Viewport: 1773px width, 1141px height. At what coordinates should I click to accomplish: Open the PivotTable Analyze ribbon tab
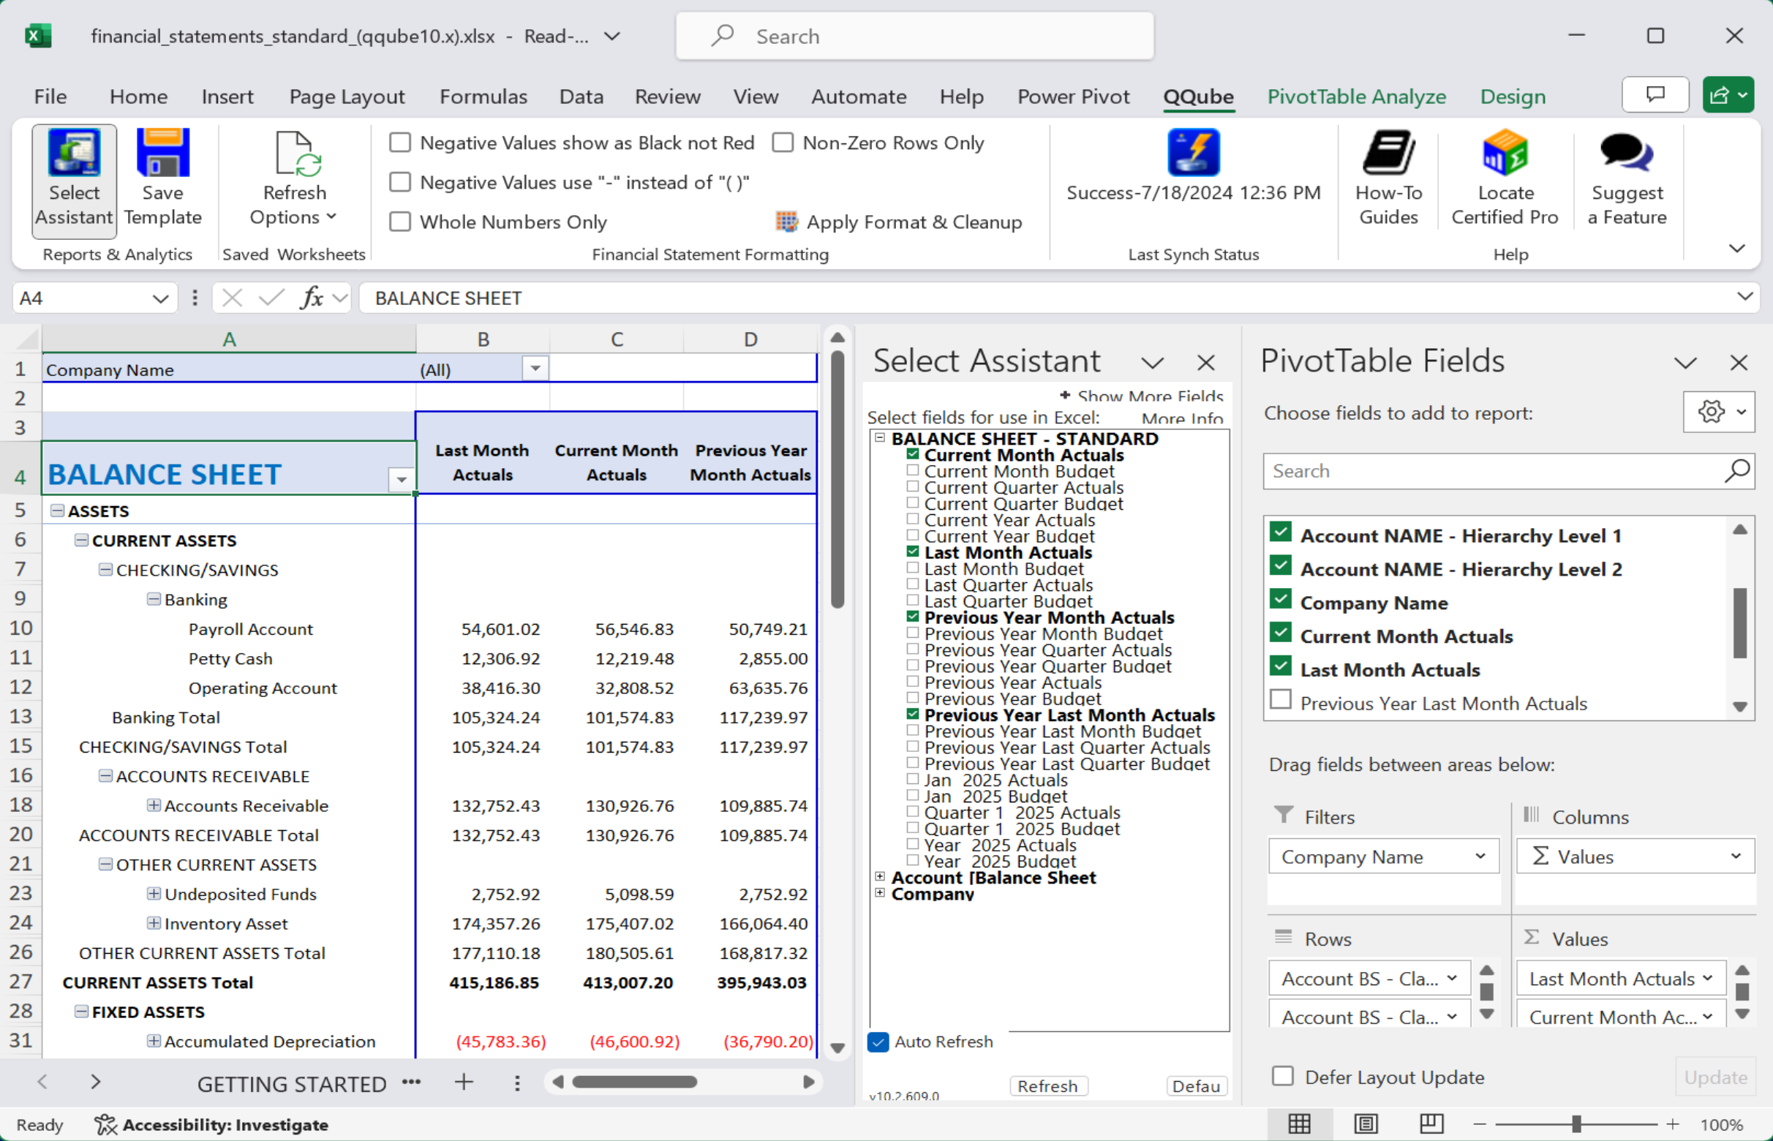click(x=1355, y=97)
